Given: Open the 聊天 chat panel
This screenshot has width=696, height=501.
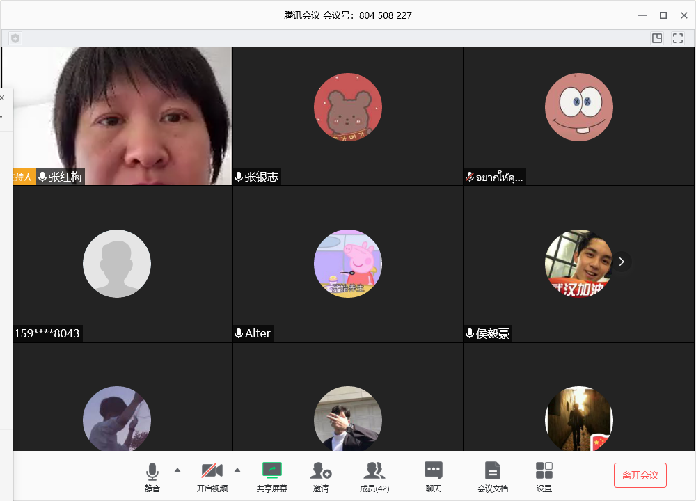Looking at the screenshot, I should click(433, 476).
